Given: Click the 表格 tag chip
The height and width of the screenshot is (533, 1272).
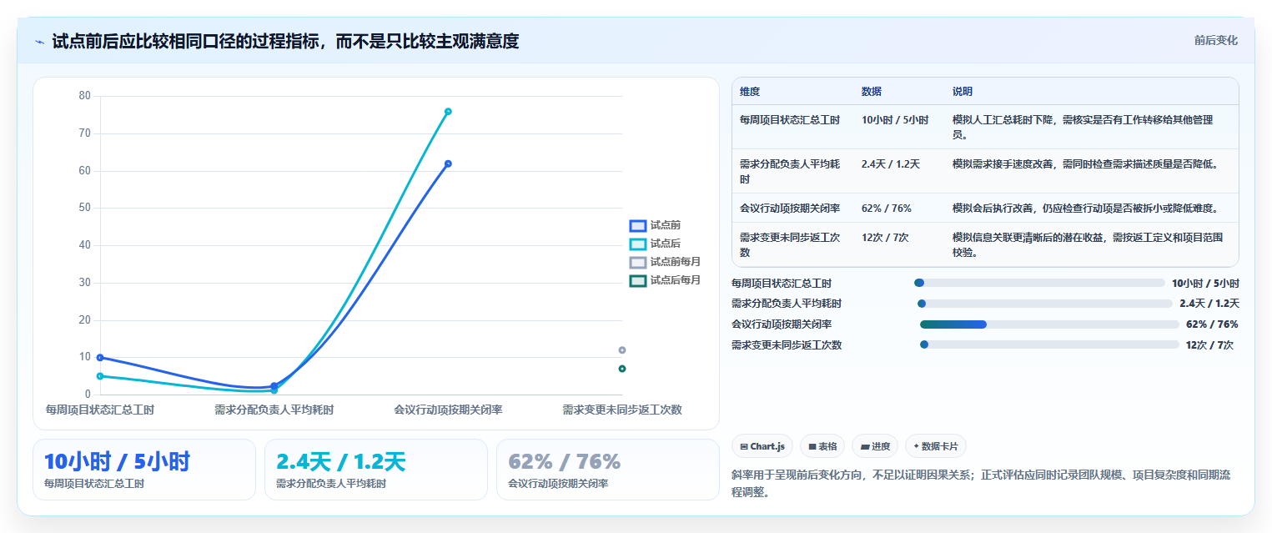Looking at the screenshot, I should (x=822, y=446).
